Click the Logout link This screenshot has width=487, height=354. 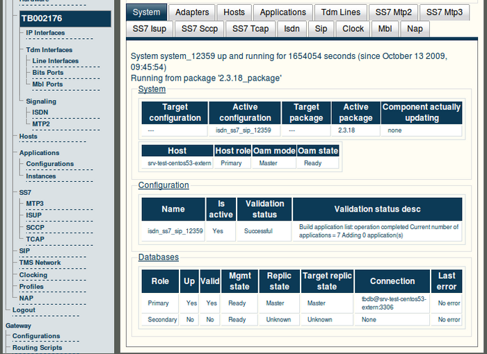click(x=24, y=310)
